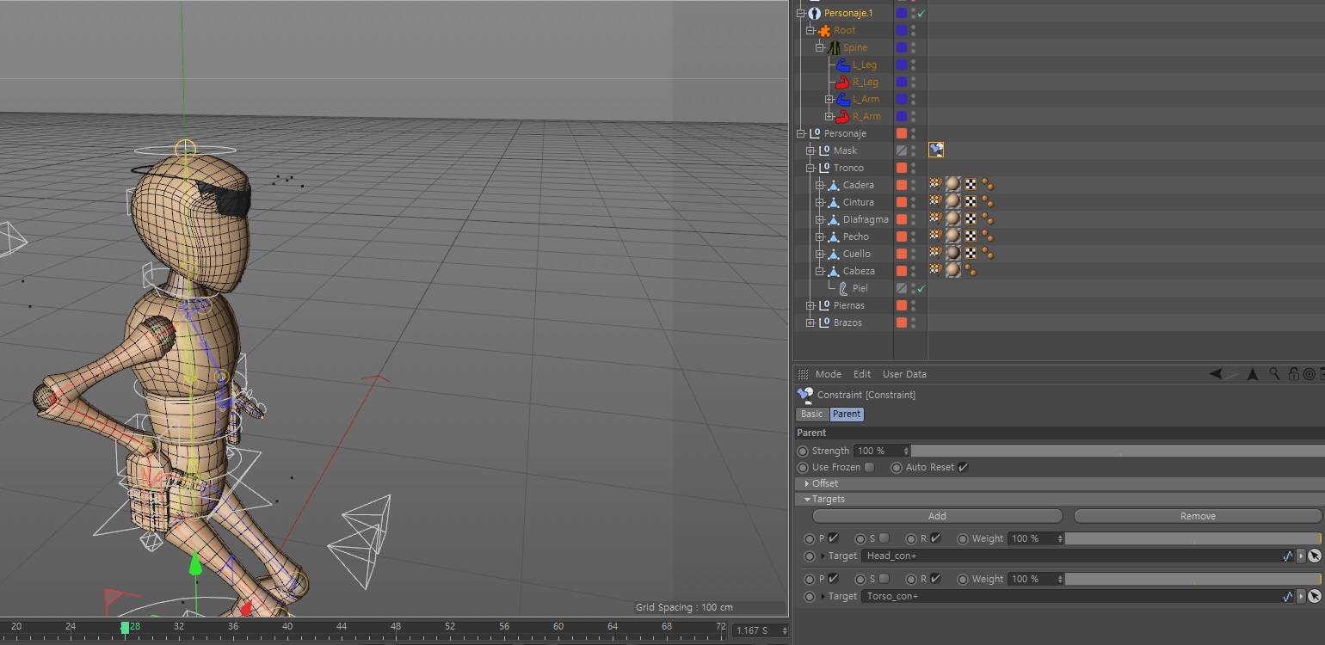Click the target circle mode icon

[x=1309, y=373]
